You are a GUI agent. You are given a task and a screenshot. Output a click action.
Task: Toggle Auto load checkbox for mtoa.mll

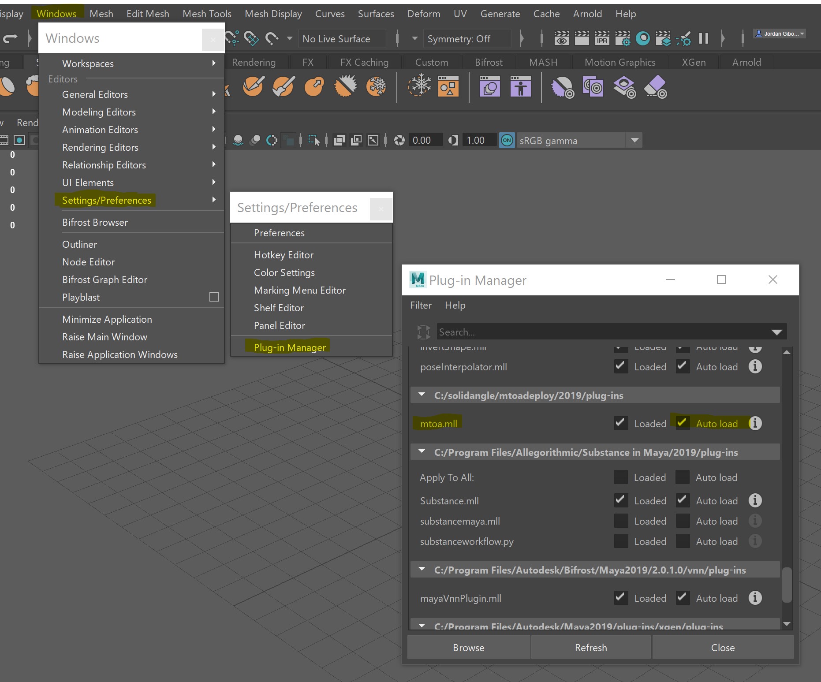(683, 423)
